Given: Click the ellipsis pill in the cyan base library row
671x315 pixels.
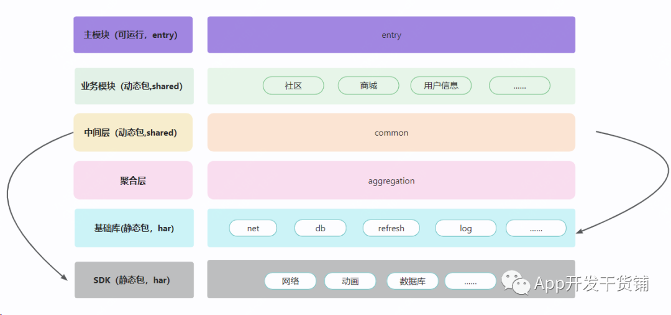Looking at the screenshot, I should coord(536,228).
